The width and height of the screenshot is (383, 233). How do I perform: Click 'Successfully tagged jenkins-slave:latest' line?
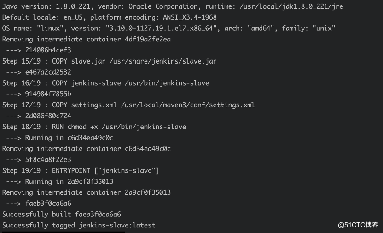79,226
